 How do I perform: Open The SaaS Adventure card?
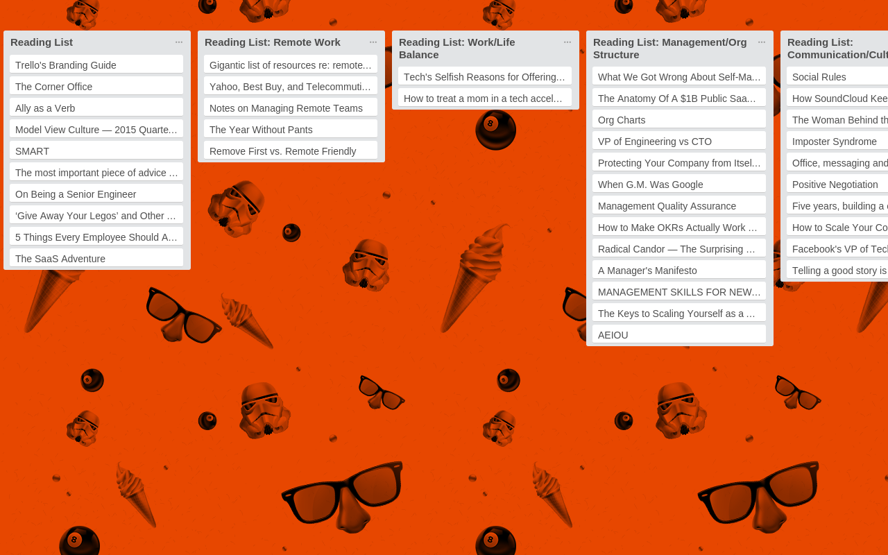(x=96, y=258)
